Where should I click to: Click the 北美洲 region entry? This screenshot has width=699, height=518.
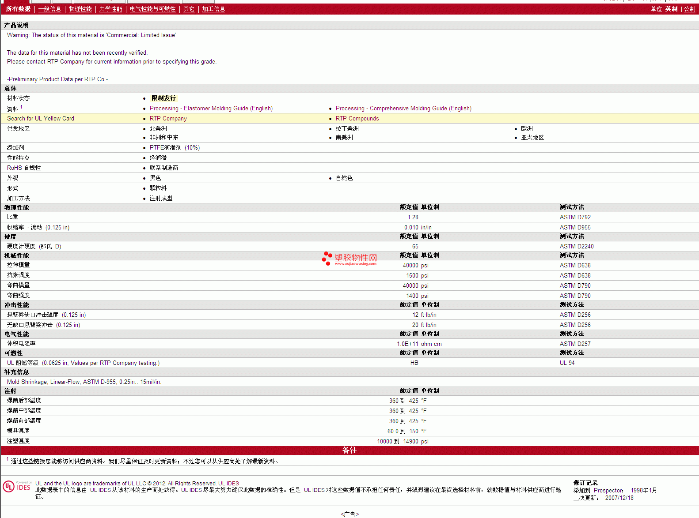[158, 128]
